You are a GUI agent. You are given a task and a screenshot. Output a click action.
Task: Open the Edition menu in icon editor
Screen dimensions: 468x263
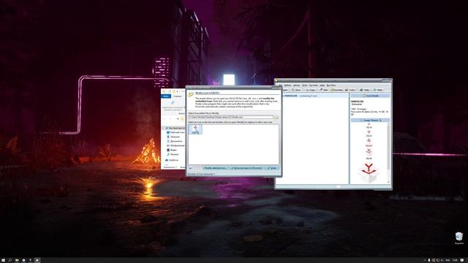coord(287,85)
